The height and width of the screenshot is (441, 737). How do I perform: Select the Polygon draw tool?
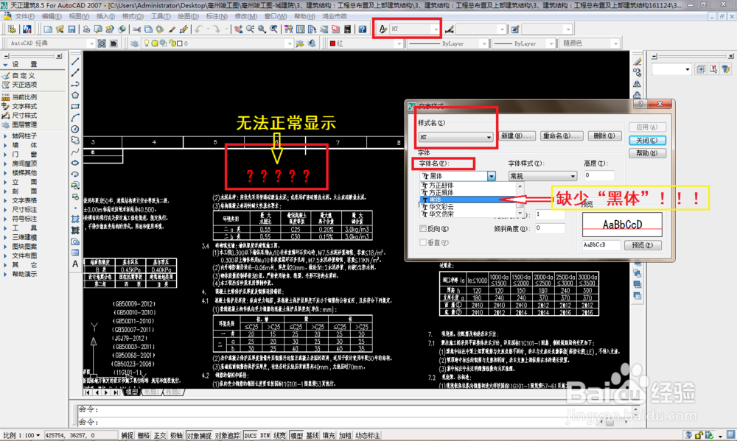[75, 95]
